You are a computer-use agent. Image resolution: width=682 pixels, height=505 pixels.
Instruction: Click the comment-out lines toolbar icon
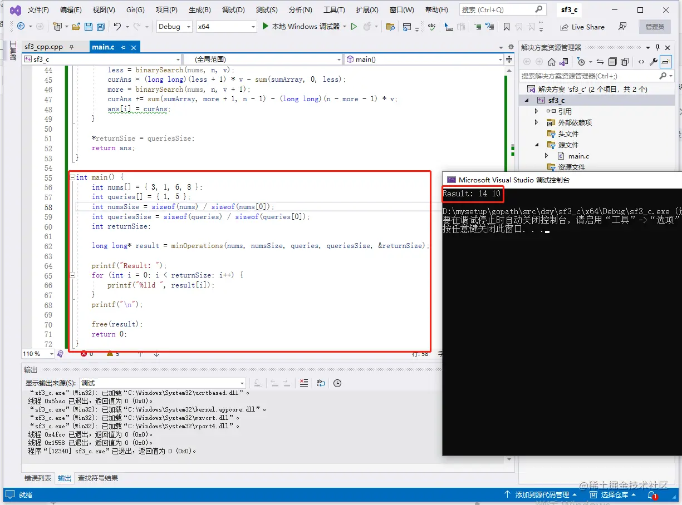(478, 26)
